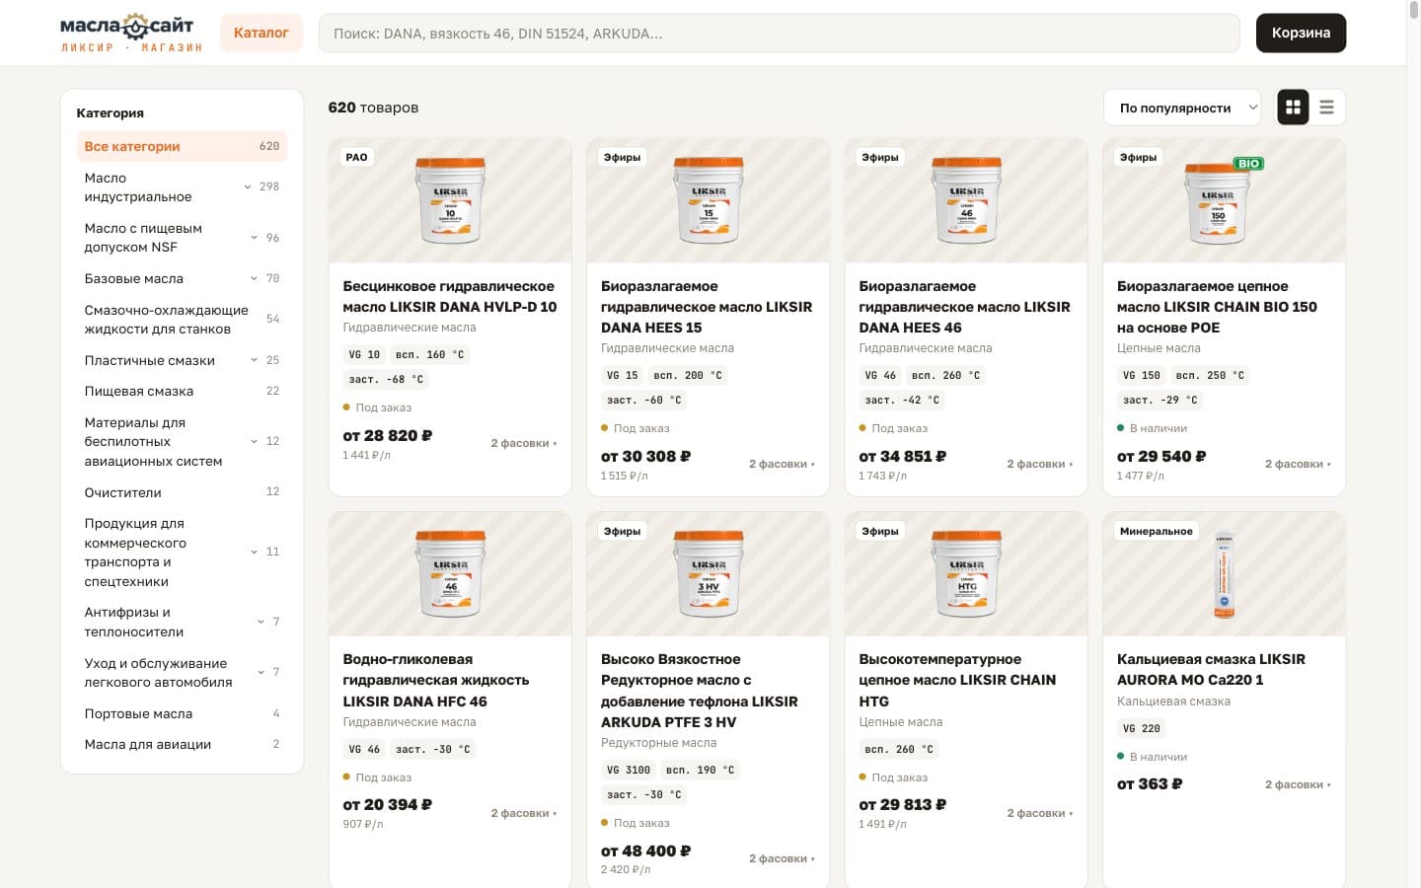Image resolution: width=1421 pixels, height=888 pixels.
Task: Expand Базовые масла category
Action: [x=254, y=278]
